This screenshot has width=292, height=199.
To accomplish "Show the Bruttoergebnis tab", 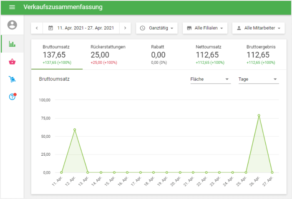I will [x=261, y=55].
